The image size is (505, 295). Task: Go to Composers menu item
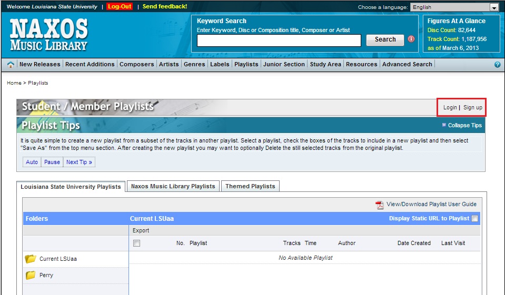[x=136, y=64]
